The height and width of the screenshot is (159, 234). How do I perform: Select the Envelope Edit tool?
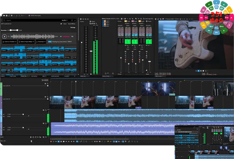81,141
